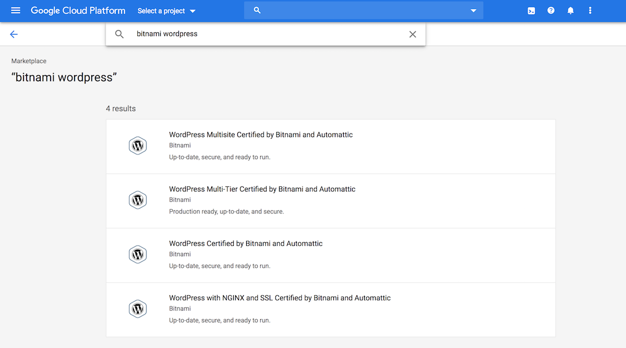The height and width of the screenshot is (348, 626).
Task: Click the magnifier icon beside bitnami wordpress
Action: click(119, 34)
